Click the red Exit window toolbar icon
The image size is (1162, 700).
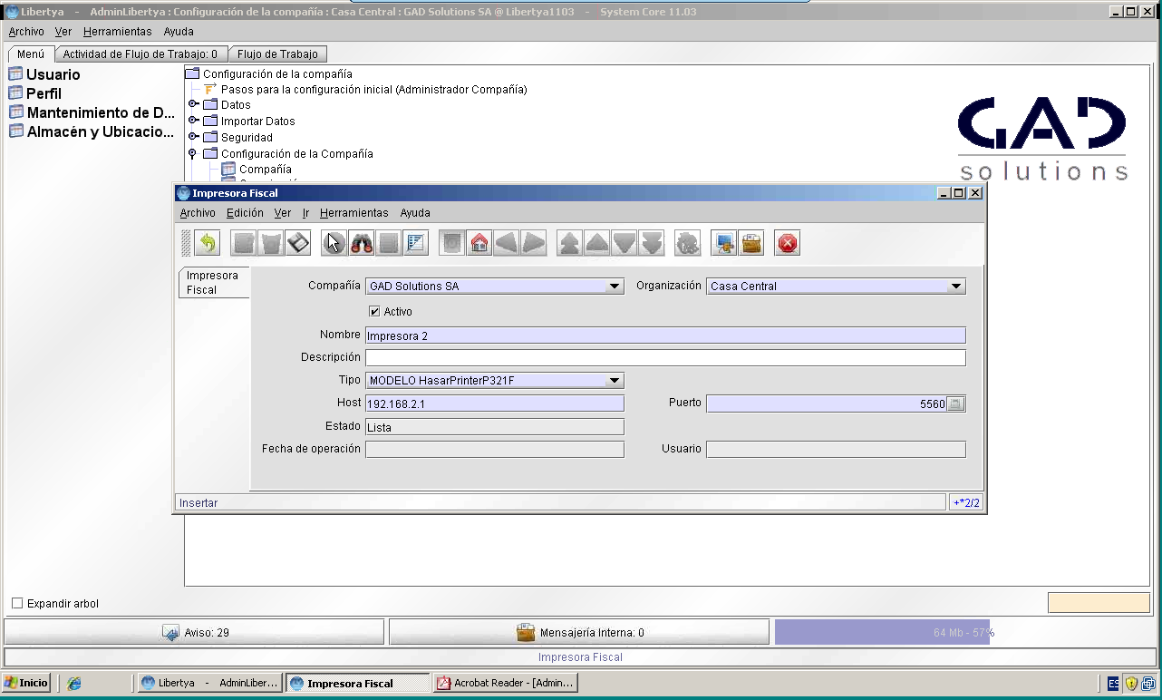[x=788, y=243]
